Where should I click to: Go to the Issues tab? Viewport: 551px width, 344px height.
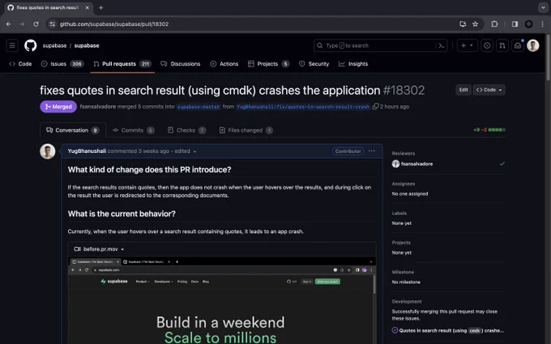point(62,63)
